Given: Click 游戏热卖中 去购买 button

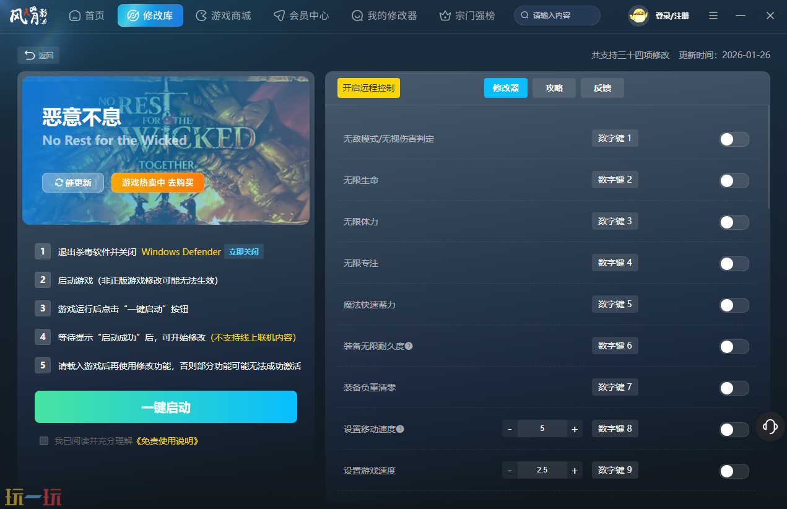Looking at the screenshot, I should pos(158,183).
